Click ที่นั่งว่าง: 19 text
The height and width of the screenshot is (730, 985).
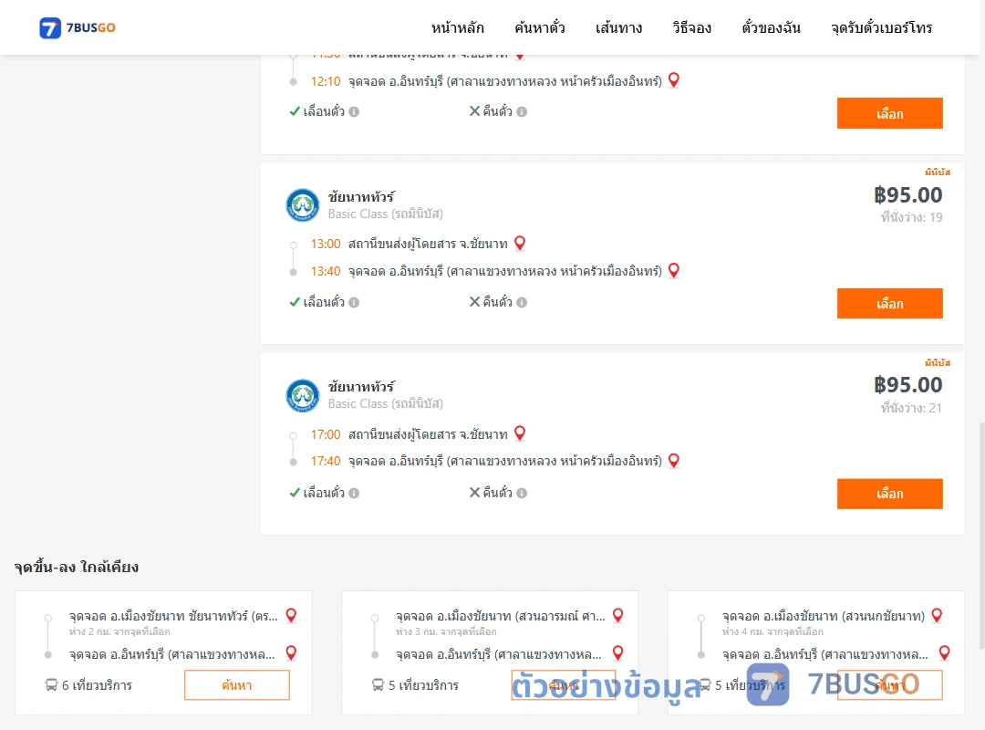point(911,217)
